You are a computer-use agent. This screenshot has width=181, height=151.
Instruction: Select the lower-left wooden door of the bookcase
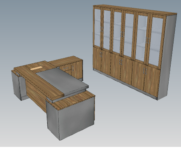coord(97,59)
